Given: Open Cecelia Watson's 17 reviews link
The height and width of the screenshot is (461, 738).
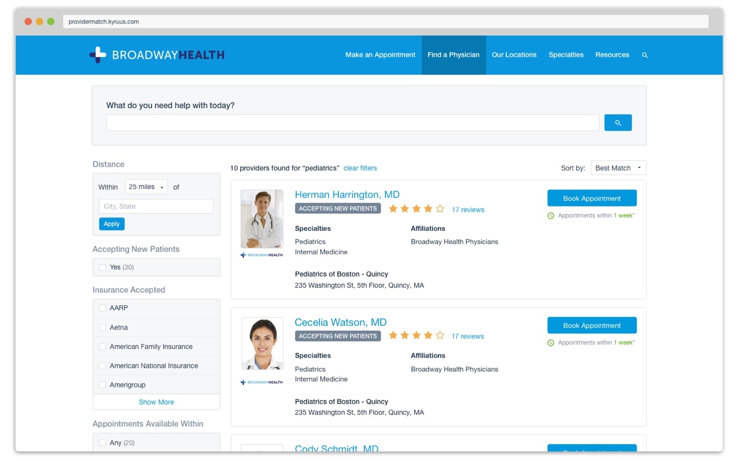Looking at the screenshot, I should pyautogui.click(x=467, y=336).
